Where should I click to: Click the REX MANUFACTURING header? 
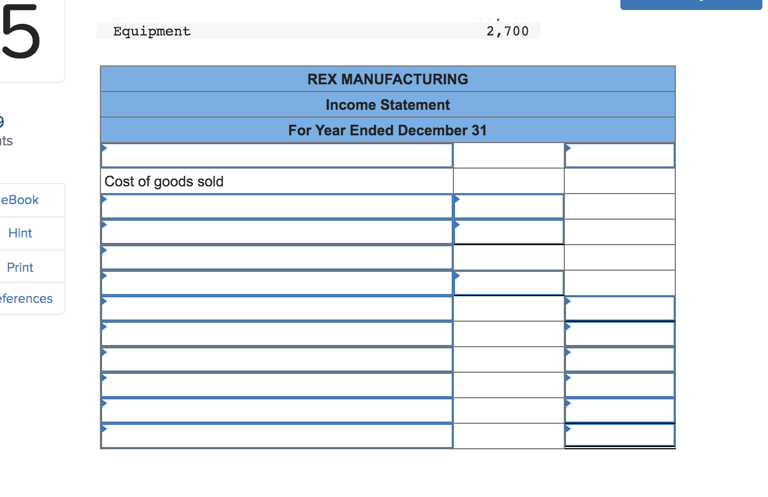point(388,79)
